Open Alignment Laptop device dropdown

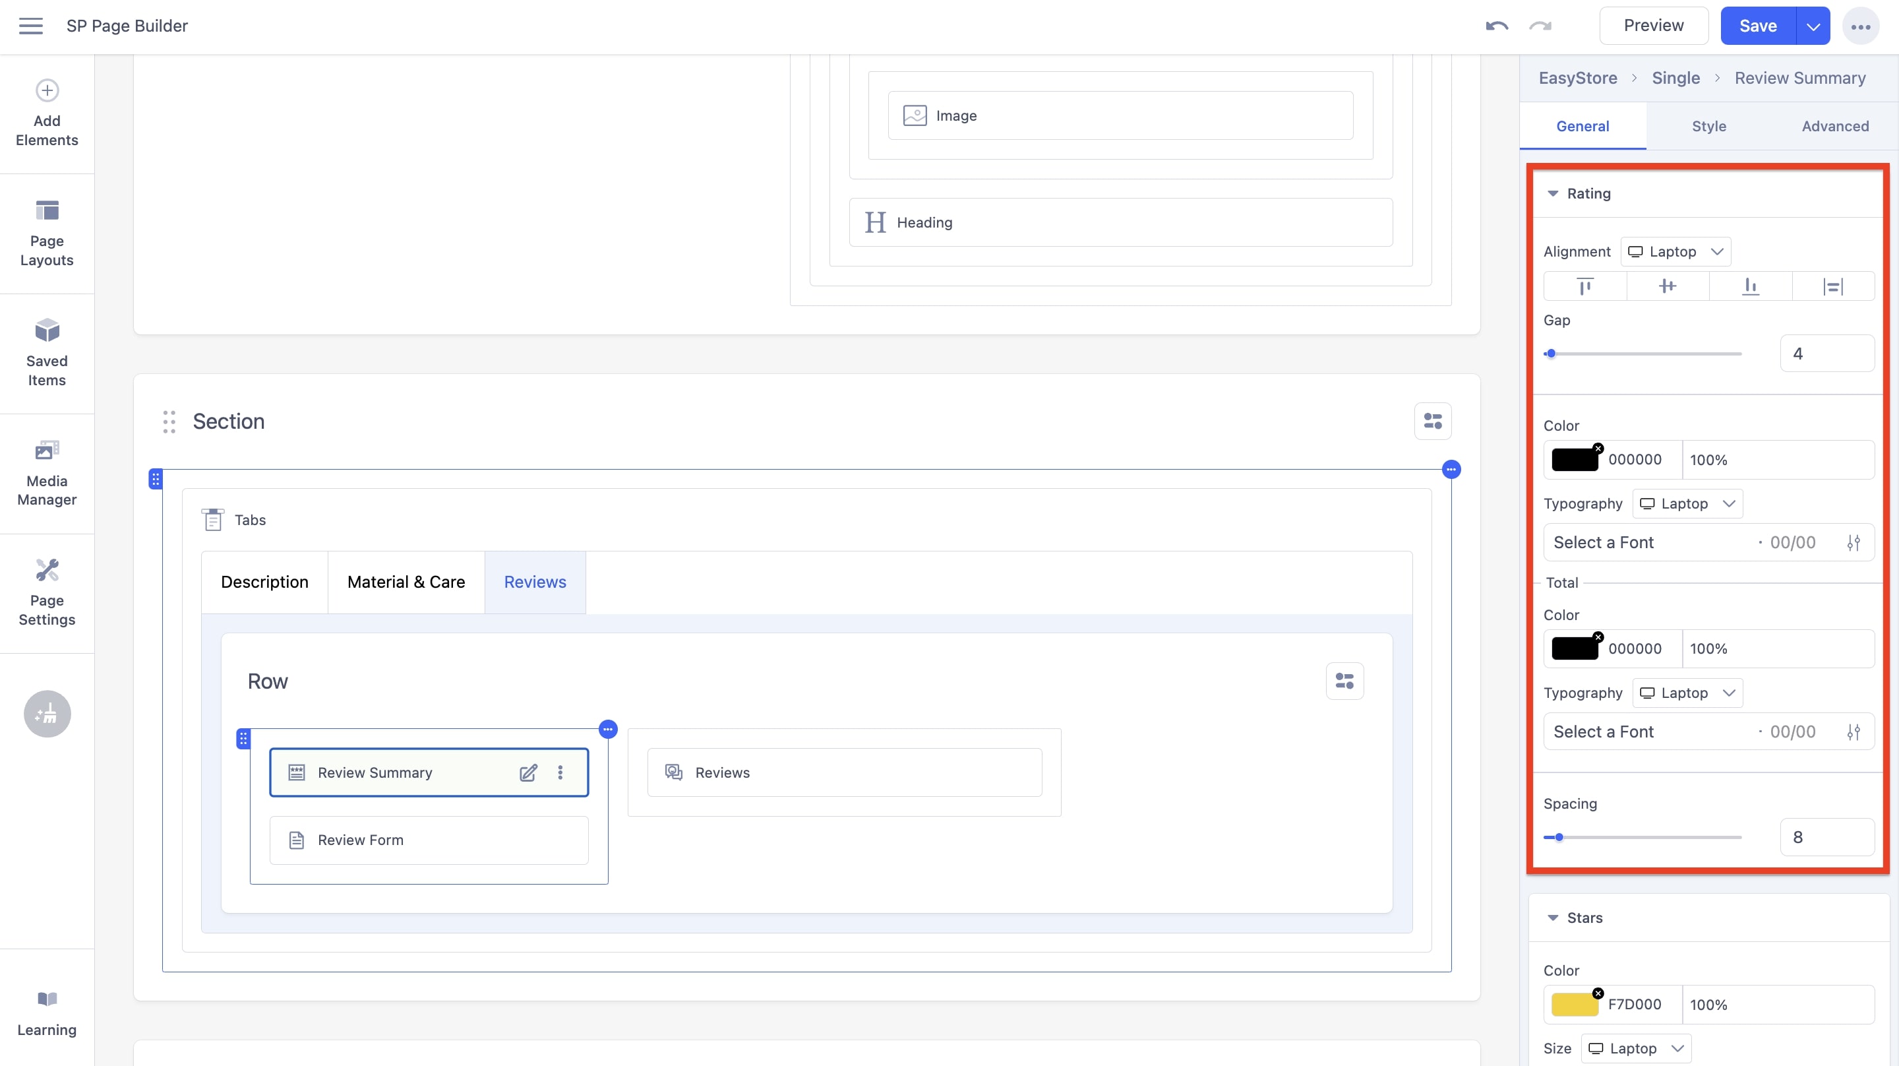point(1675,251)
